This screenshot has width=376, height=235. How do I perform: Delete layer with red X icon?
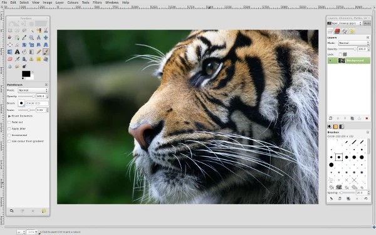(367, 118)
